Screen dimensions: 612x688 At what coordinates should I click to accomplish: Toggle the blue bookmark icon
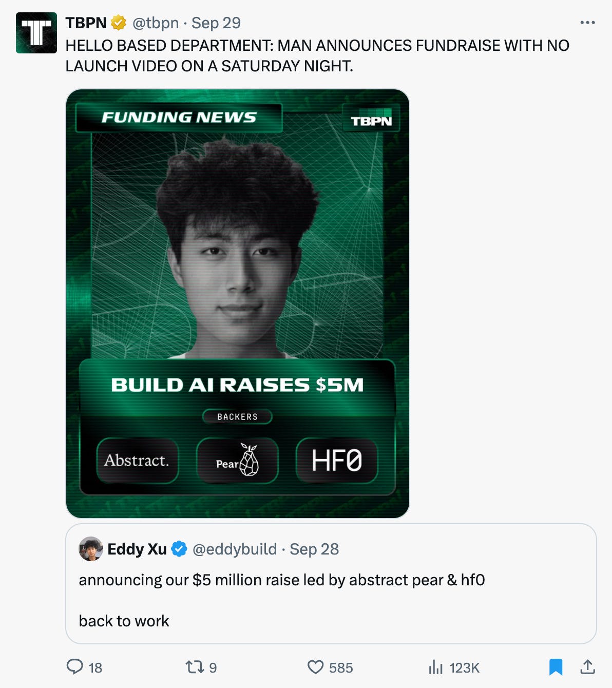tap(556, 667)
